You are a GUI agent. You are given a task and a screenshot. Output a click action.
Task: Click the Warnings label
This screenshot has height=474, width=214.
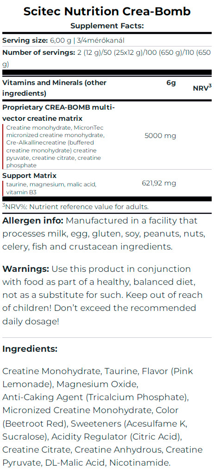[x=25, y=269]
